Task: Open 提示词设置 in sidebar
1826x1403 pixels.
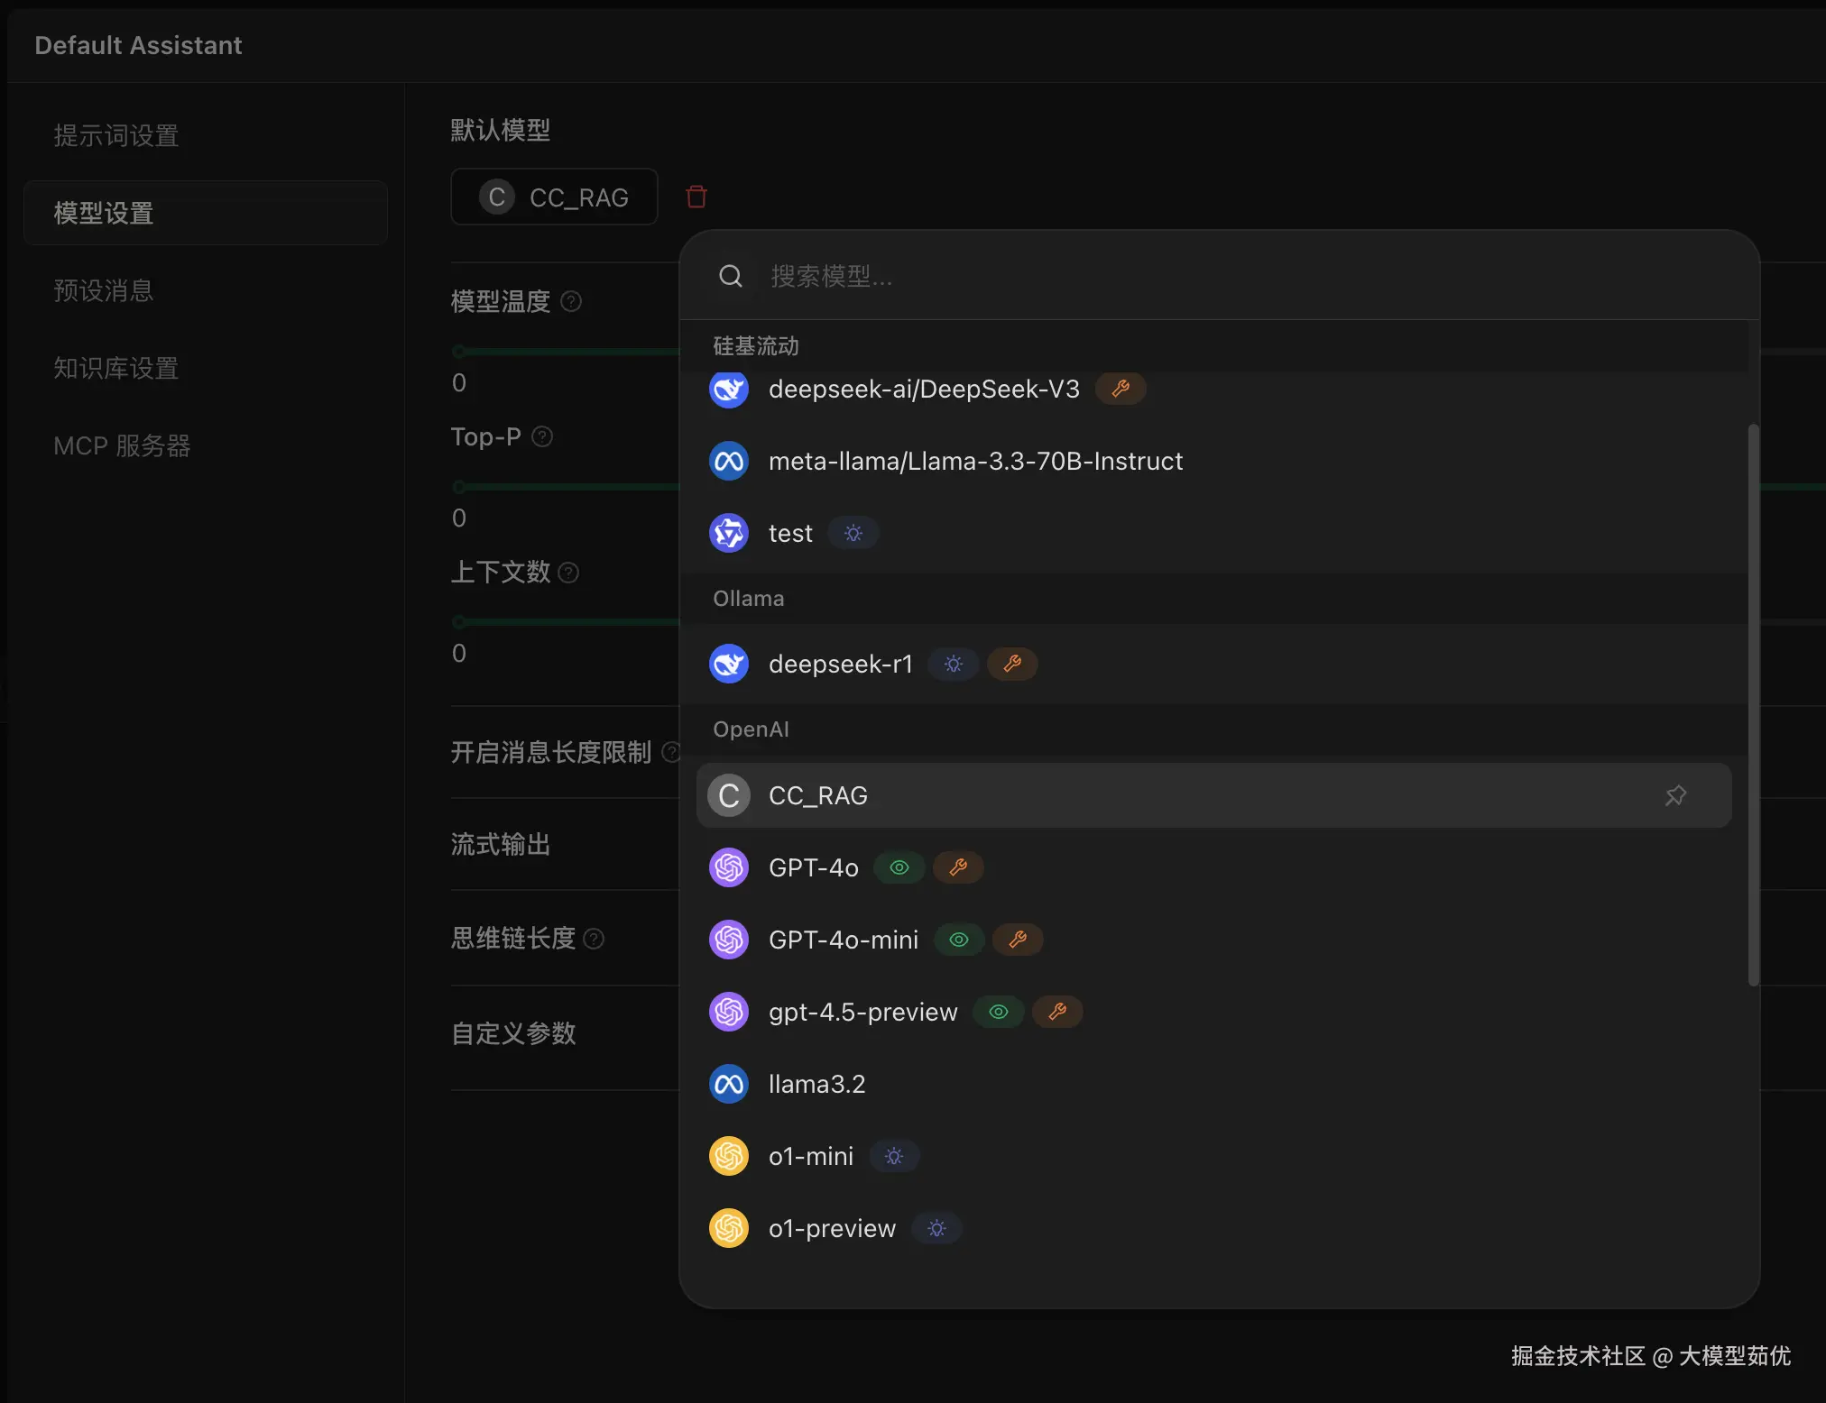Action: [x=116, y=135]
